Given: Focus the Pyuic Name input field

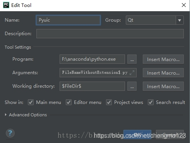Looking at the screenshot, I should click(x=68, y=20).
